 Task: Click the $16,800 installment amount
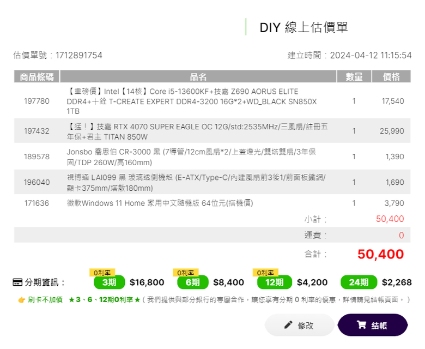click(147, 282)
